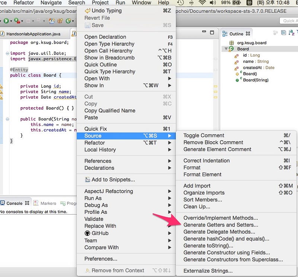Select org.ksug.board package in the Outline
The image size is (298, 277).
pos(252,43)
